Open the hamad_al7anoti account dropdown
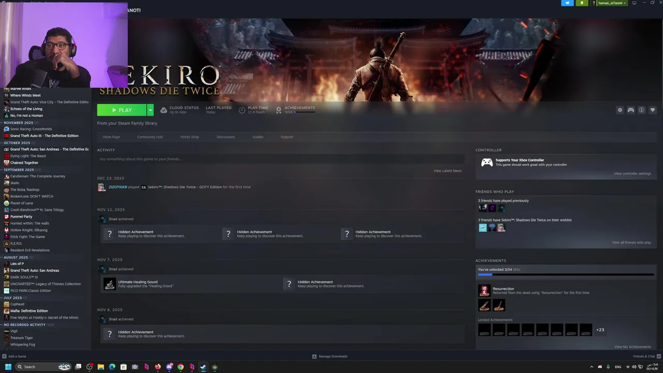 pyautogui.click(x=613, y=3)
